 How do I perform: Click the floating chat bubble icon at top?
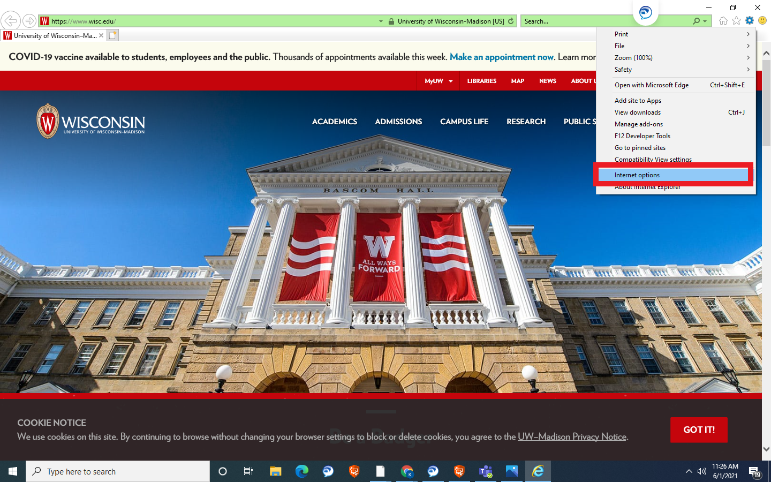tap(646, 12)
